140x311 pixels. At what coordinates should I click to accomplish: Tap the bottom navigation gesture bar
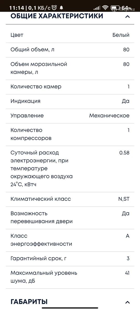[x=70, y=308]
